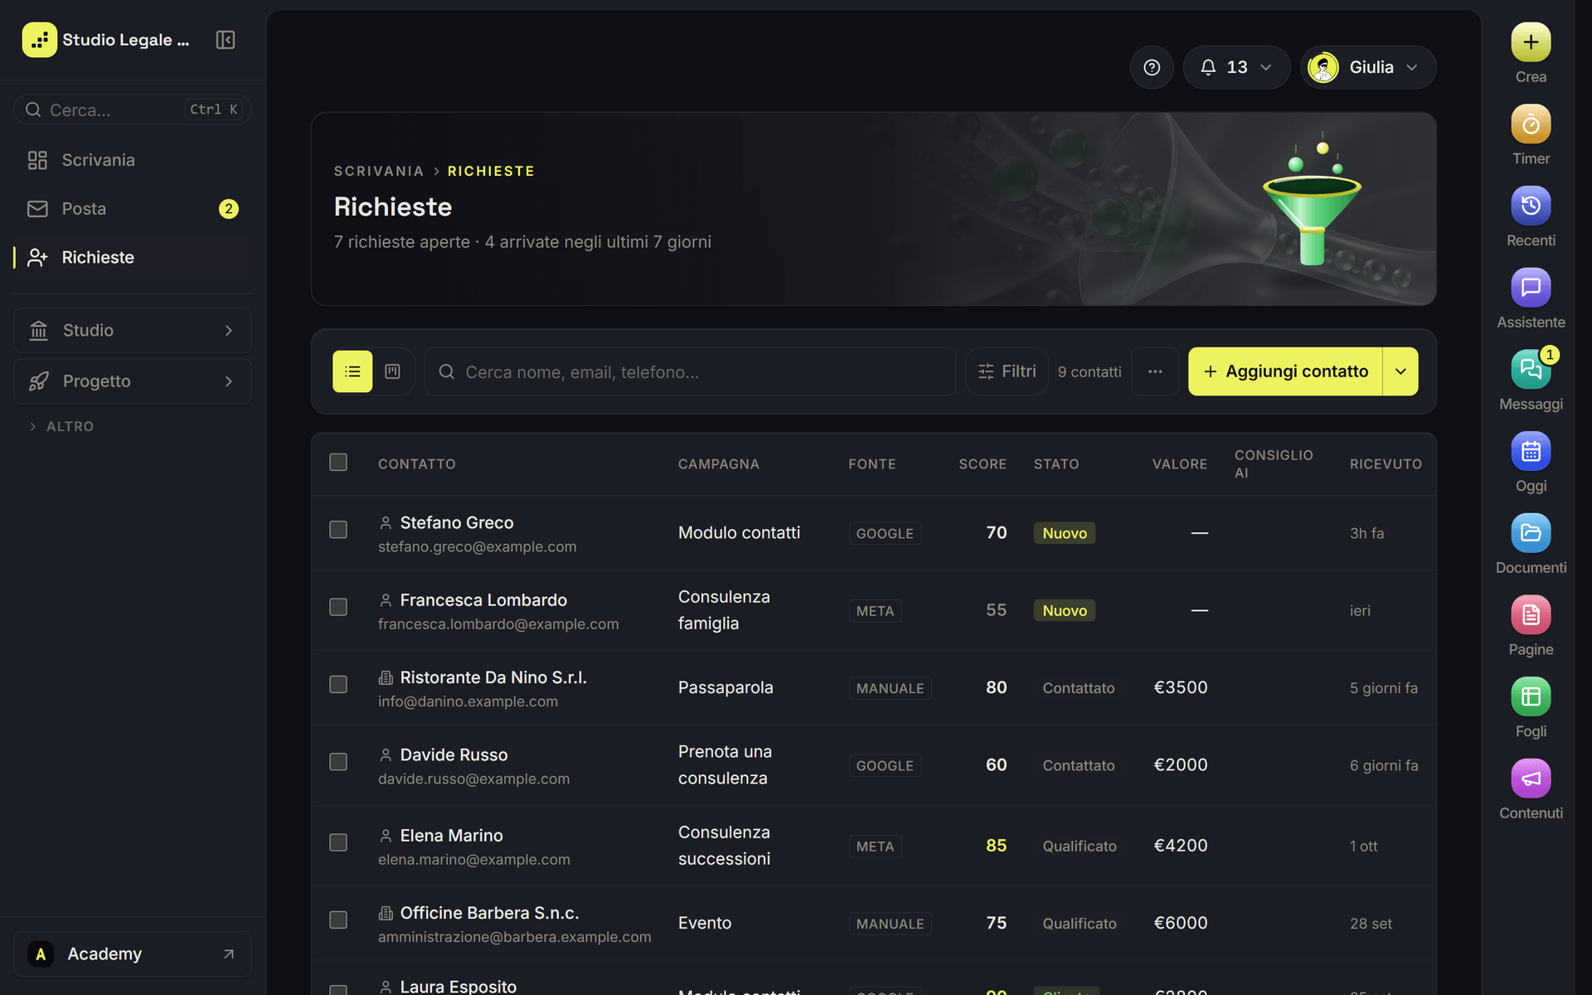Check the Stefano Greco row checkbox
1592x995 pixels.
pyautogui.click(x=338, y=530)
